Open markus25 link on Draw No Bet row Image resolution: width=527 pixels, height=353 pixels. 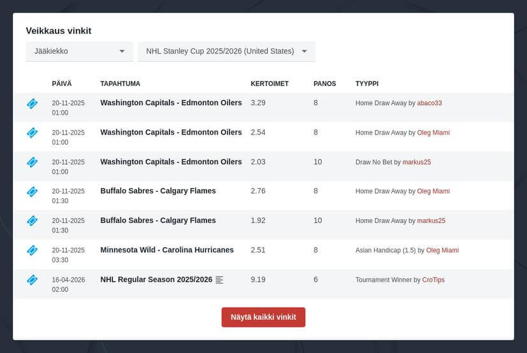[417, 162]
